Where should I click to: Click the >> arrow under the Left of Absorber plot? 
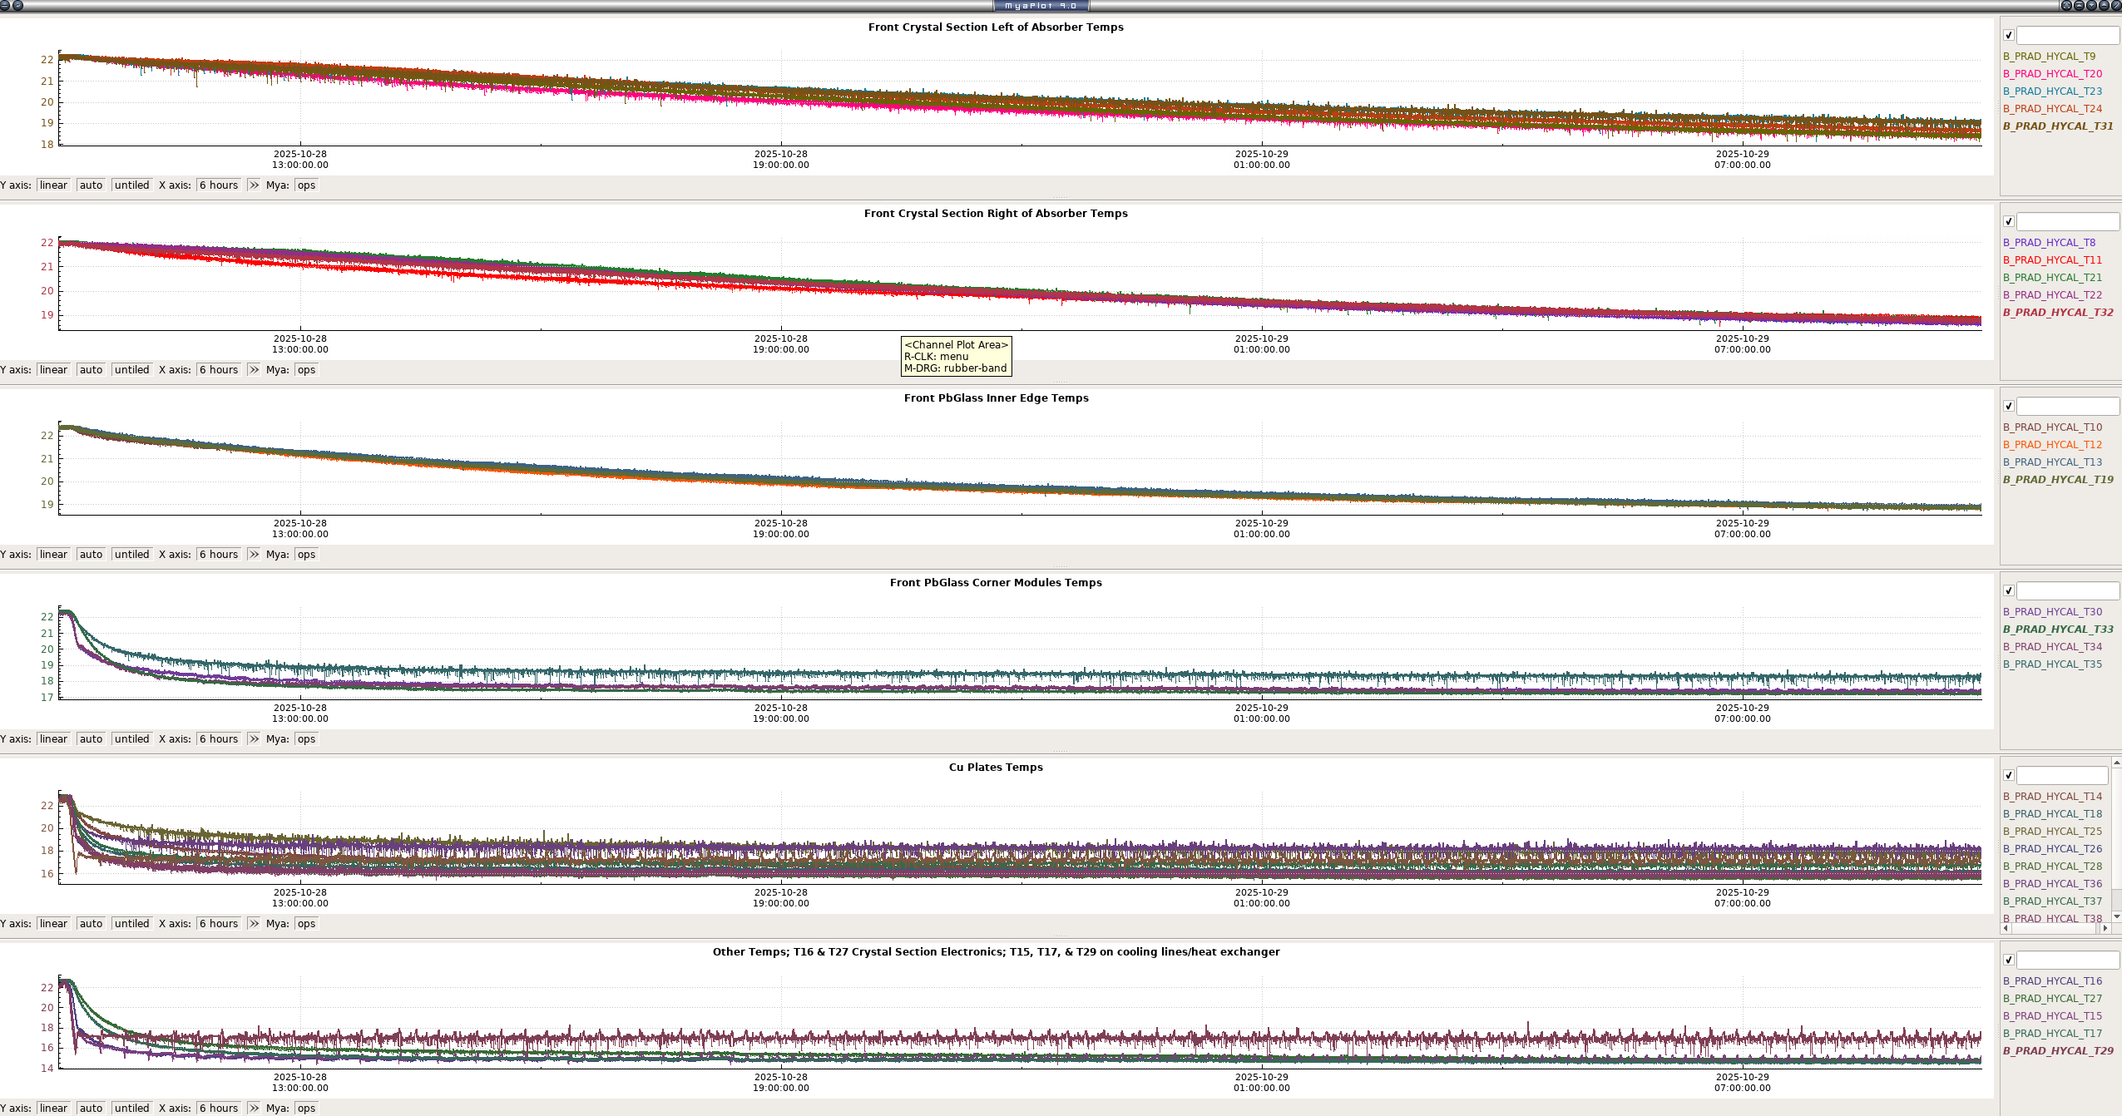(254, 185)
